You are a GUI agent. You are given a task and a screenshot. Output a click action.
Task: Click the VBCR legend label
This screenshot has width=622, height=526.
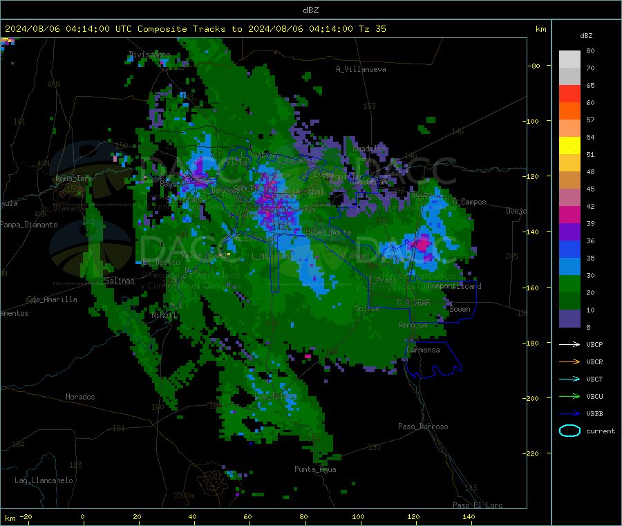tap(594, 361)
